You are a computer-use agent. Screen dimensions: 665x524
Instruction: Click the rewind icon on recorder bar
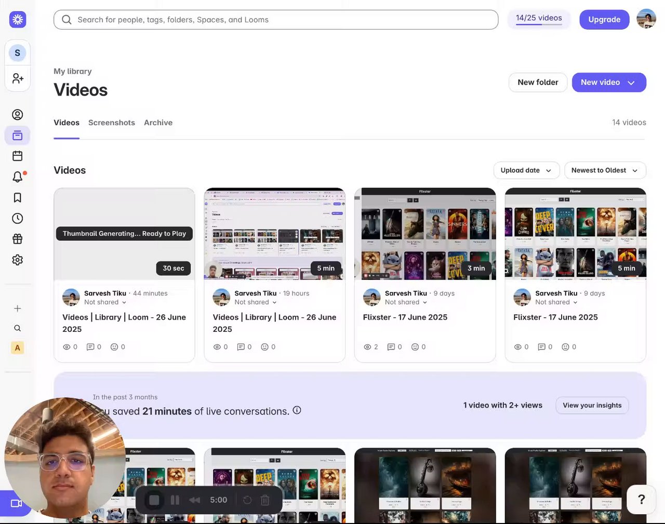click(195, 500)
